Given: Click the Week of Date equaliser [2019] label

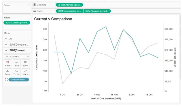Looking at the screenshot, I should (x=106, y=98).
